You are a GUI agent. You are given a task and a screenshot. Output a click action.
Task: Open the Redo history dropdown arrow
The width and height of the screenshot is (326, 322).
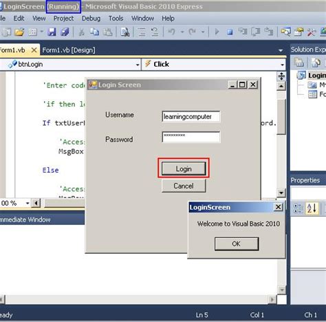tap(203, 32)
